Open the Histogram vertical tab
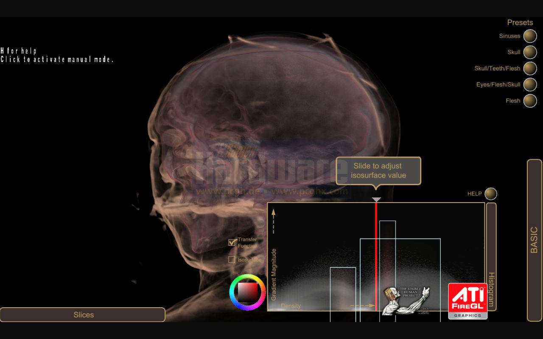Screen dimensions: 543x339 coord(491,256)
